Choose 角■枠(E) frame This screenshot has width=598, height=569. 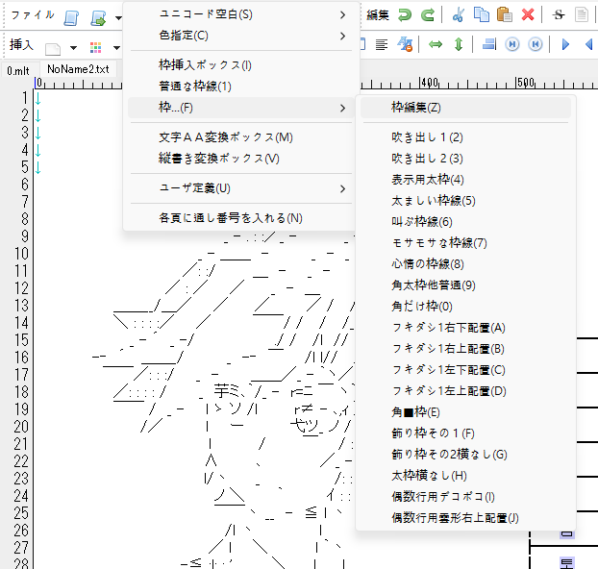point(465,412)
